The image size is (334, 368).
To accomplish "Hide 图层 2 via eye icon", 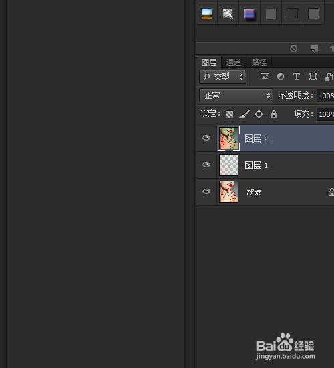I will 206,138.
